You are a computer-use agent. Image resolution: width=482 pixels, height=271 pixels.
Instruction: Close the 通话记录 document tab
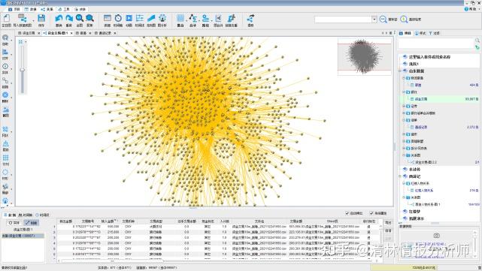[115, 33]
